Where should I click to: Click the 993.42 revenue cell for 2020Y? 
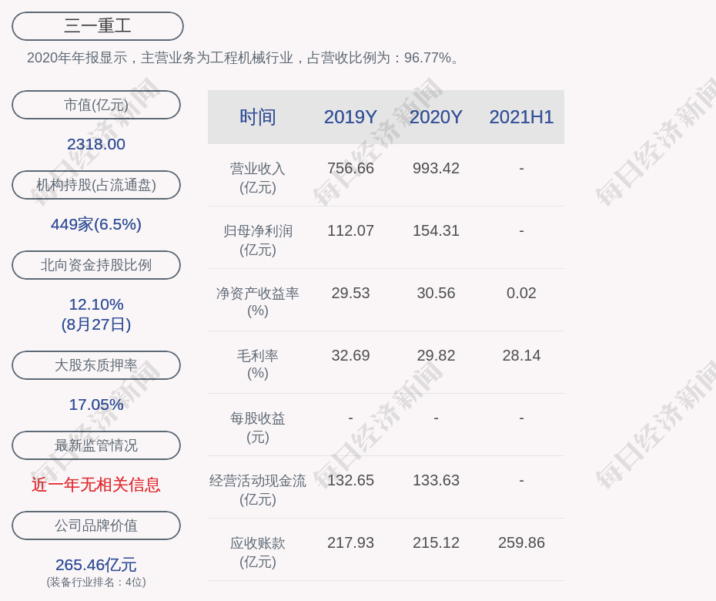coord(436,168)
